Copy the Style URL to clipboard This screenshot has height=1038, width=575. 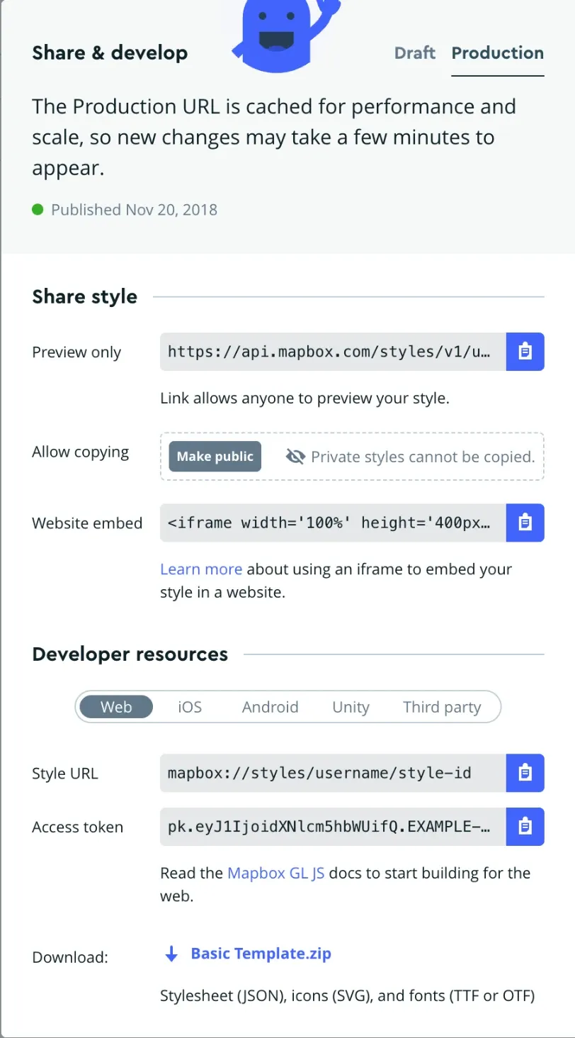[525, 772]
